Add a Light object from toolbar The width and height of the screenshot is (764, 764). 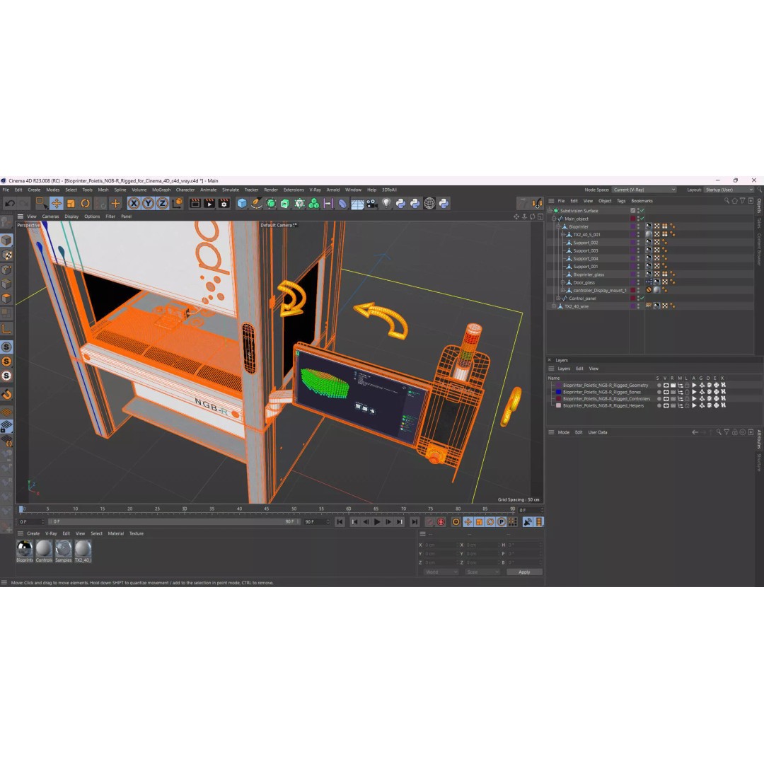pos(386,204)
